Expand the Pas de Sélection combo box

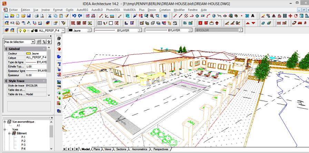pos(33,42)
